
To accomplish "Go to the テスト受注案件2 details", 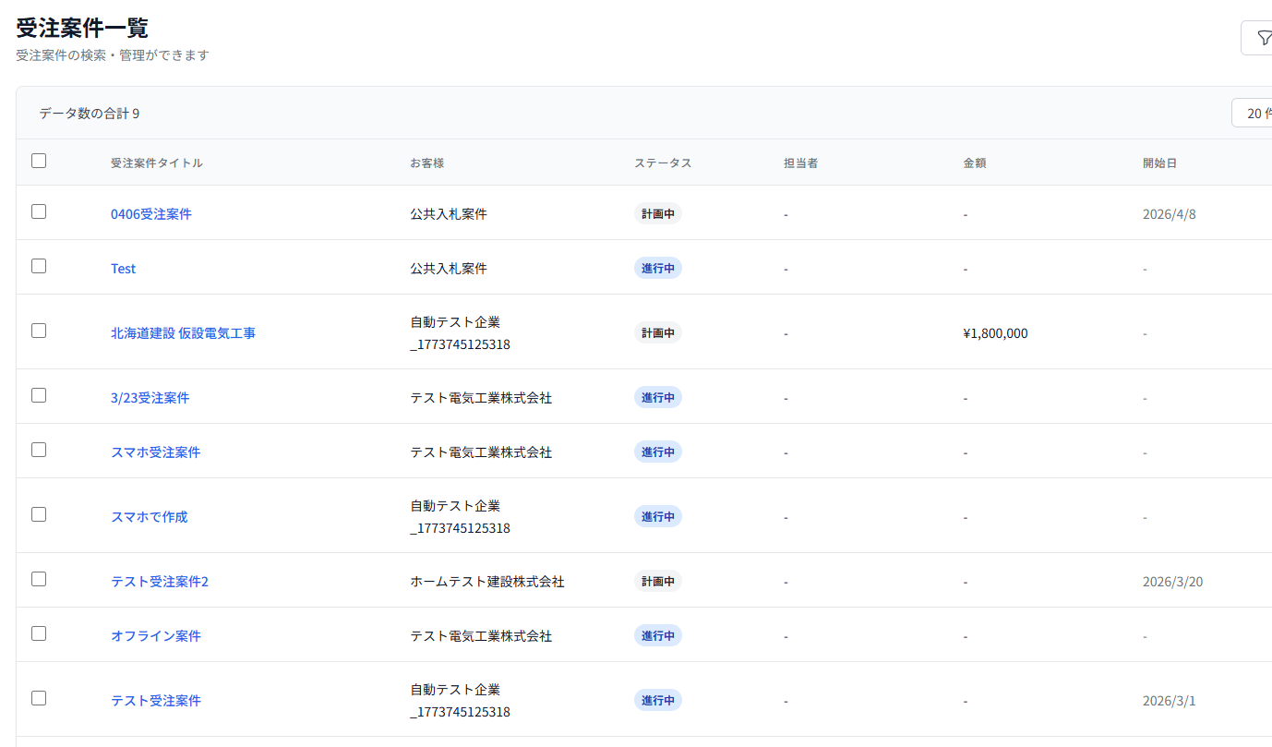I will (160, 582).
